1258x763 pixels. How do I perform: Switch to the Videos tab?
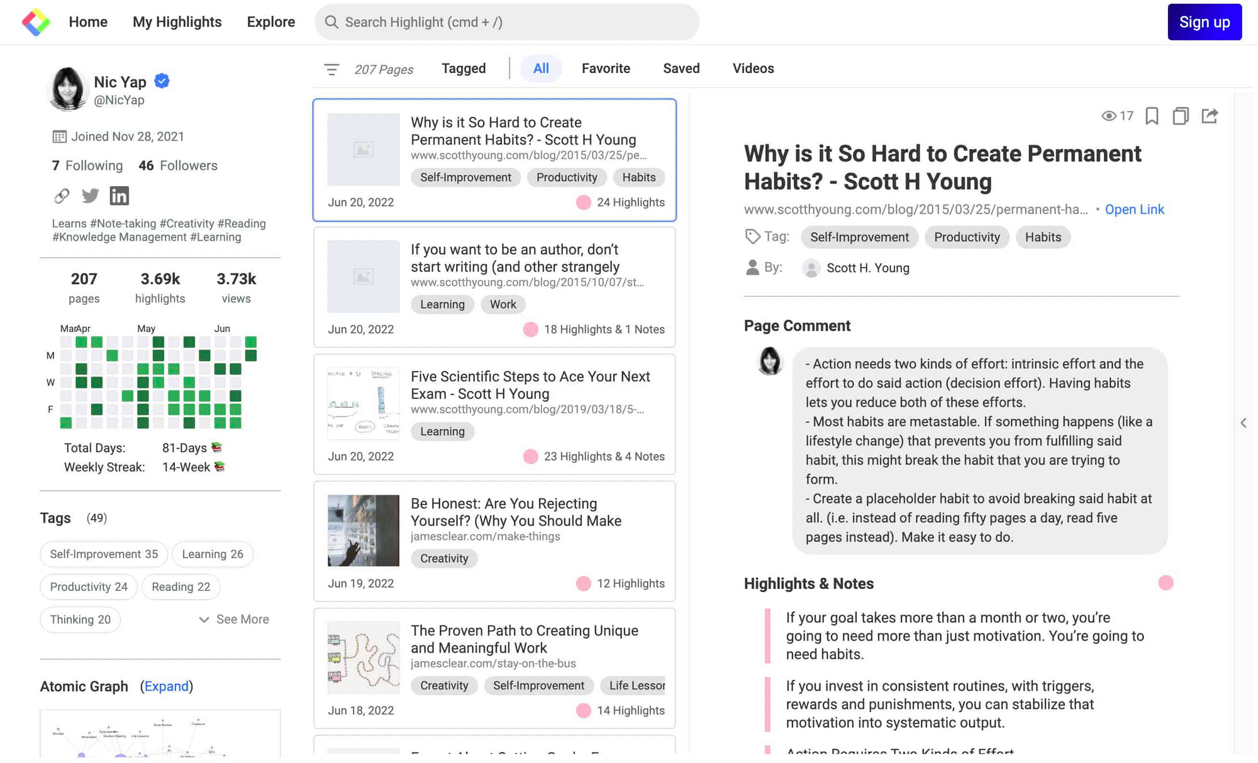[x=753, y=69]
